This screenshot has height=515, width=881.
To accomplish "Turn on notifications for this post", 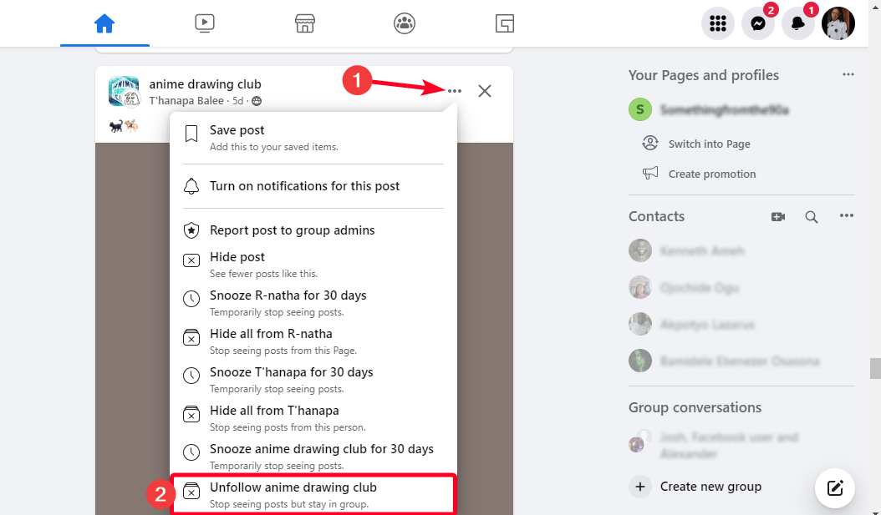I will tap(304, 186).
